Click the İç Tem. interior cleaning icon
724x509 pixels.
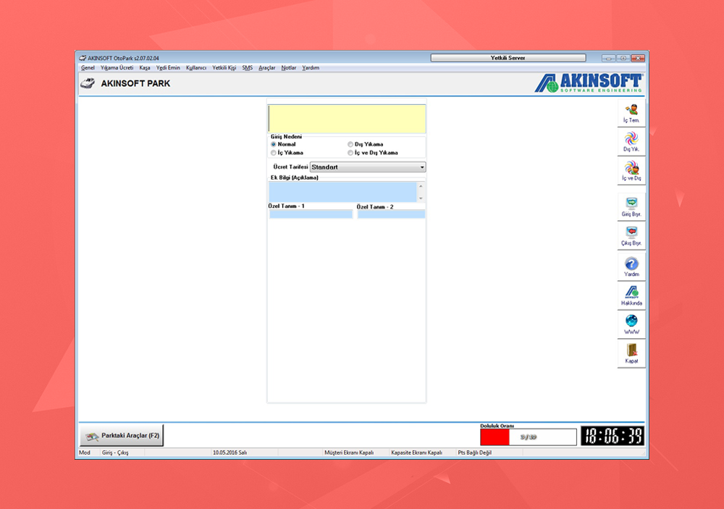tap(631, 113)
